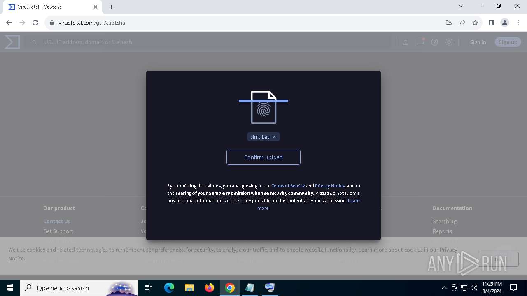Open the Reports documentation link
This screenshot has width=527, height=296.
tap(442, 231)
